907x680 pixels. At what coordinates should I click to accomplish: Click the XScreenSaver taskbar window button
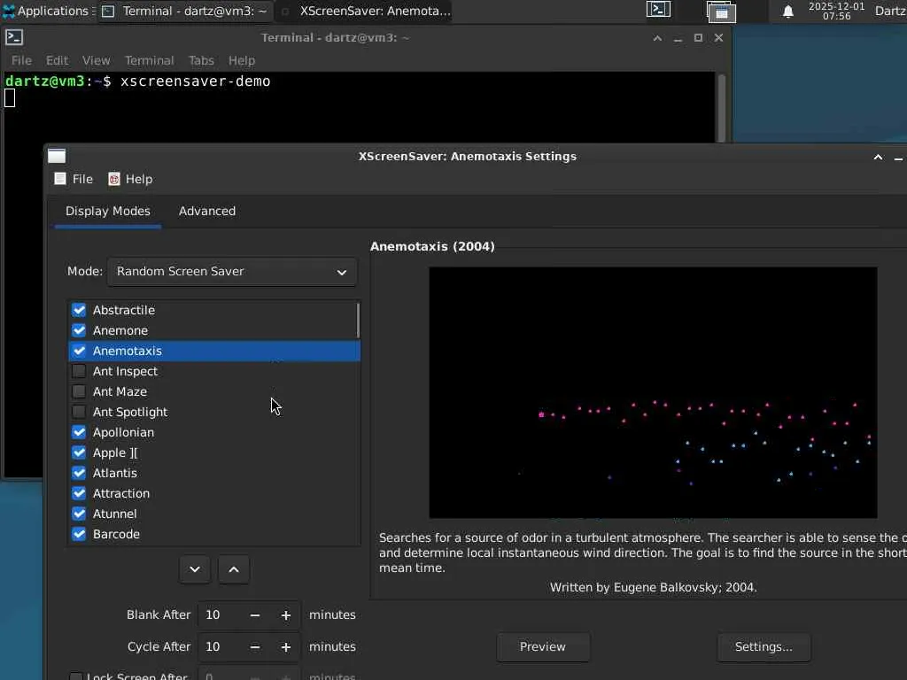[364, 11]
